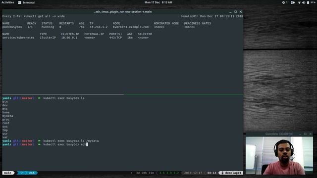The width and height of the screenshot is (317, 178).
Task: Click the 'Every 2.0s: kubectl get all -o wide' header
Action: click(x=34, y=16)
